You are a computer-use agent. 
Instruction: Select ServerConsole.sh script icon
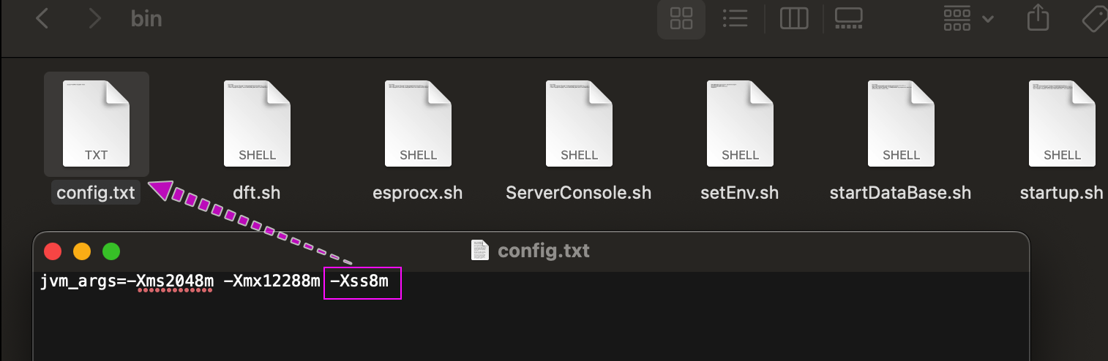[x=579, y=123]
